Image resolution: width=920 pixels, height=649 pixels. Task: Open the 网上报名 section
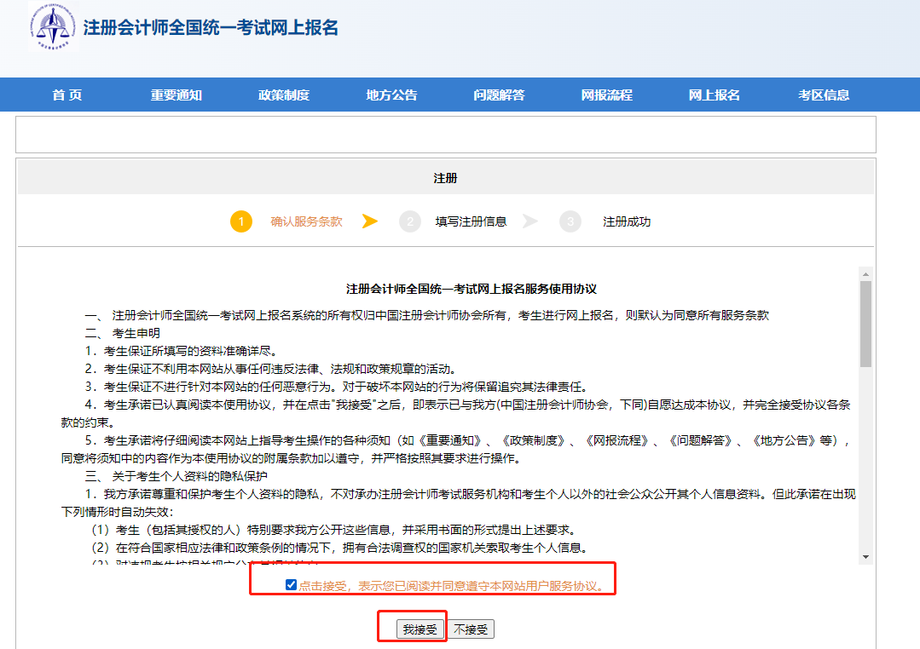click(714, 95)
